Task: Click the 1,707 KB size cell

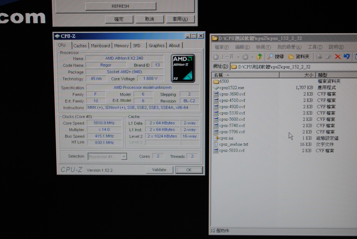Action: (304, 88)
